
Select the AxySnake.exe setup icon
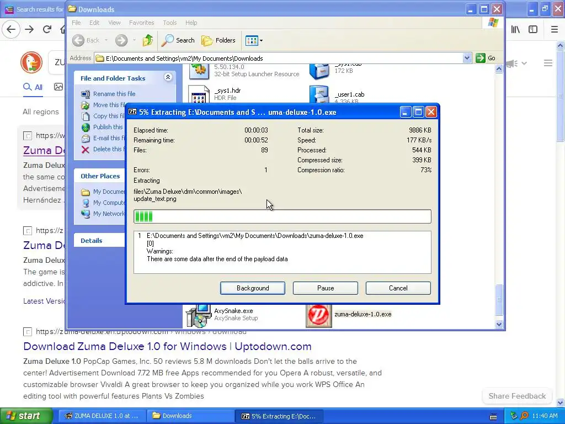point(198,315)
